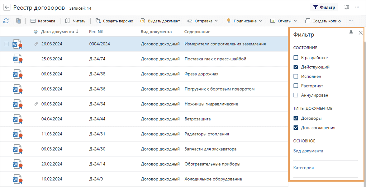The width and height of the screenshot is (366, 187).
Task: Click the refresh icon in the toolbar
Action: point(6,21)
